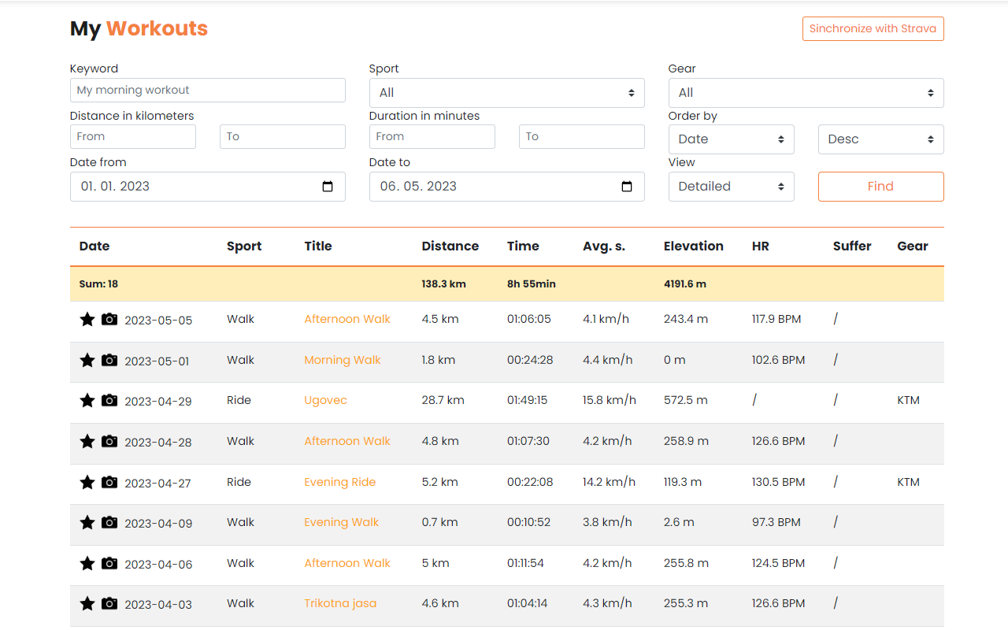Click the Distance column header
Image resolution: width=1008 pixels, height=630 pixels.
coord(450,246)
